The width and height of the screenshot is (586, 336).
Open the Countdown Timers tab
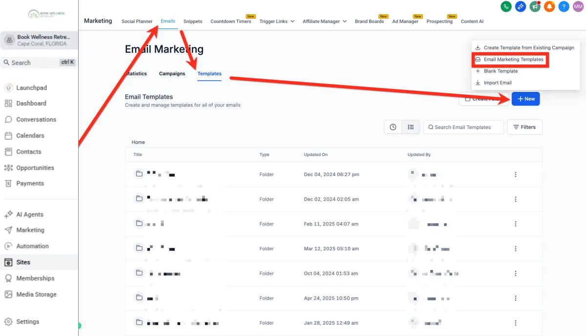pyautogui.click(x=230, y=22)
